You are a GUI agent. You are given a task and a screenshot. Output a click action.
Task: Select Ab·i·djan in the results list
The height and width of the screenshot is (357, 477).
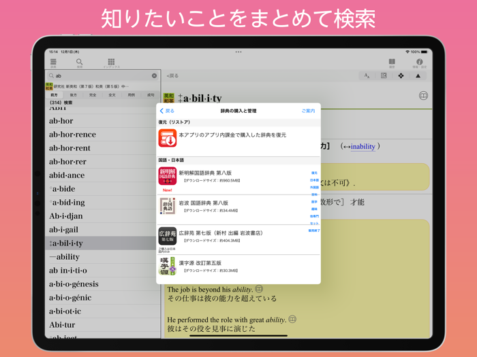click(103, 216)
